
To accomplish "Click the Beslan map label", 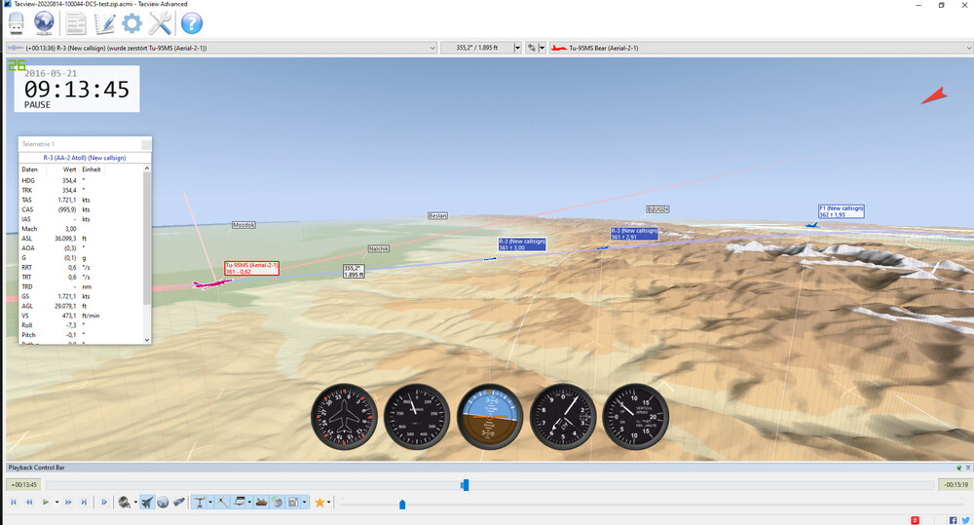I will click(x=437, y=216).
